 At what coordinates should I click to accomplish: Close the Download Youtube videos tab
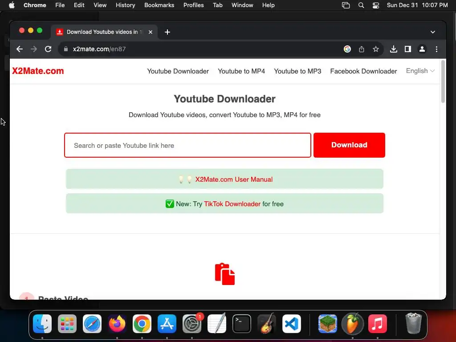coord(151,32)
